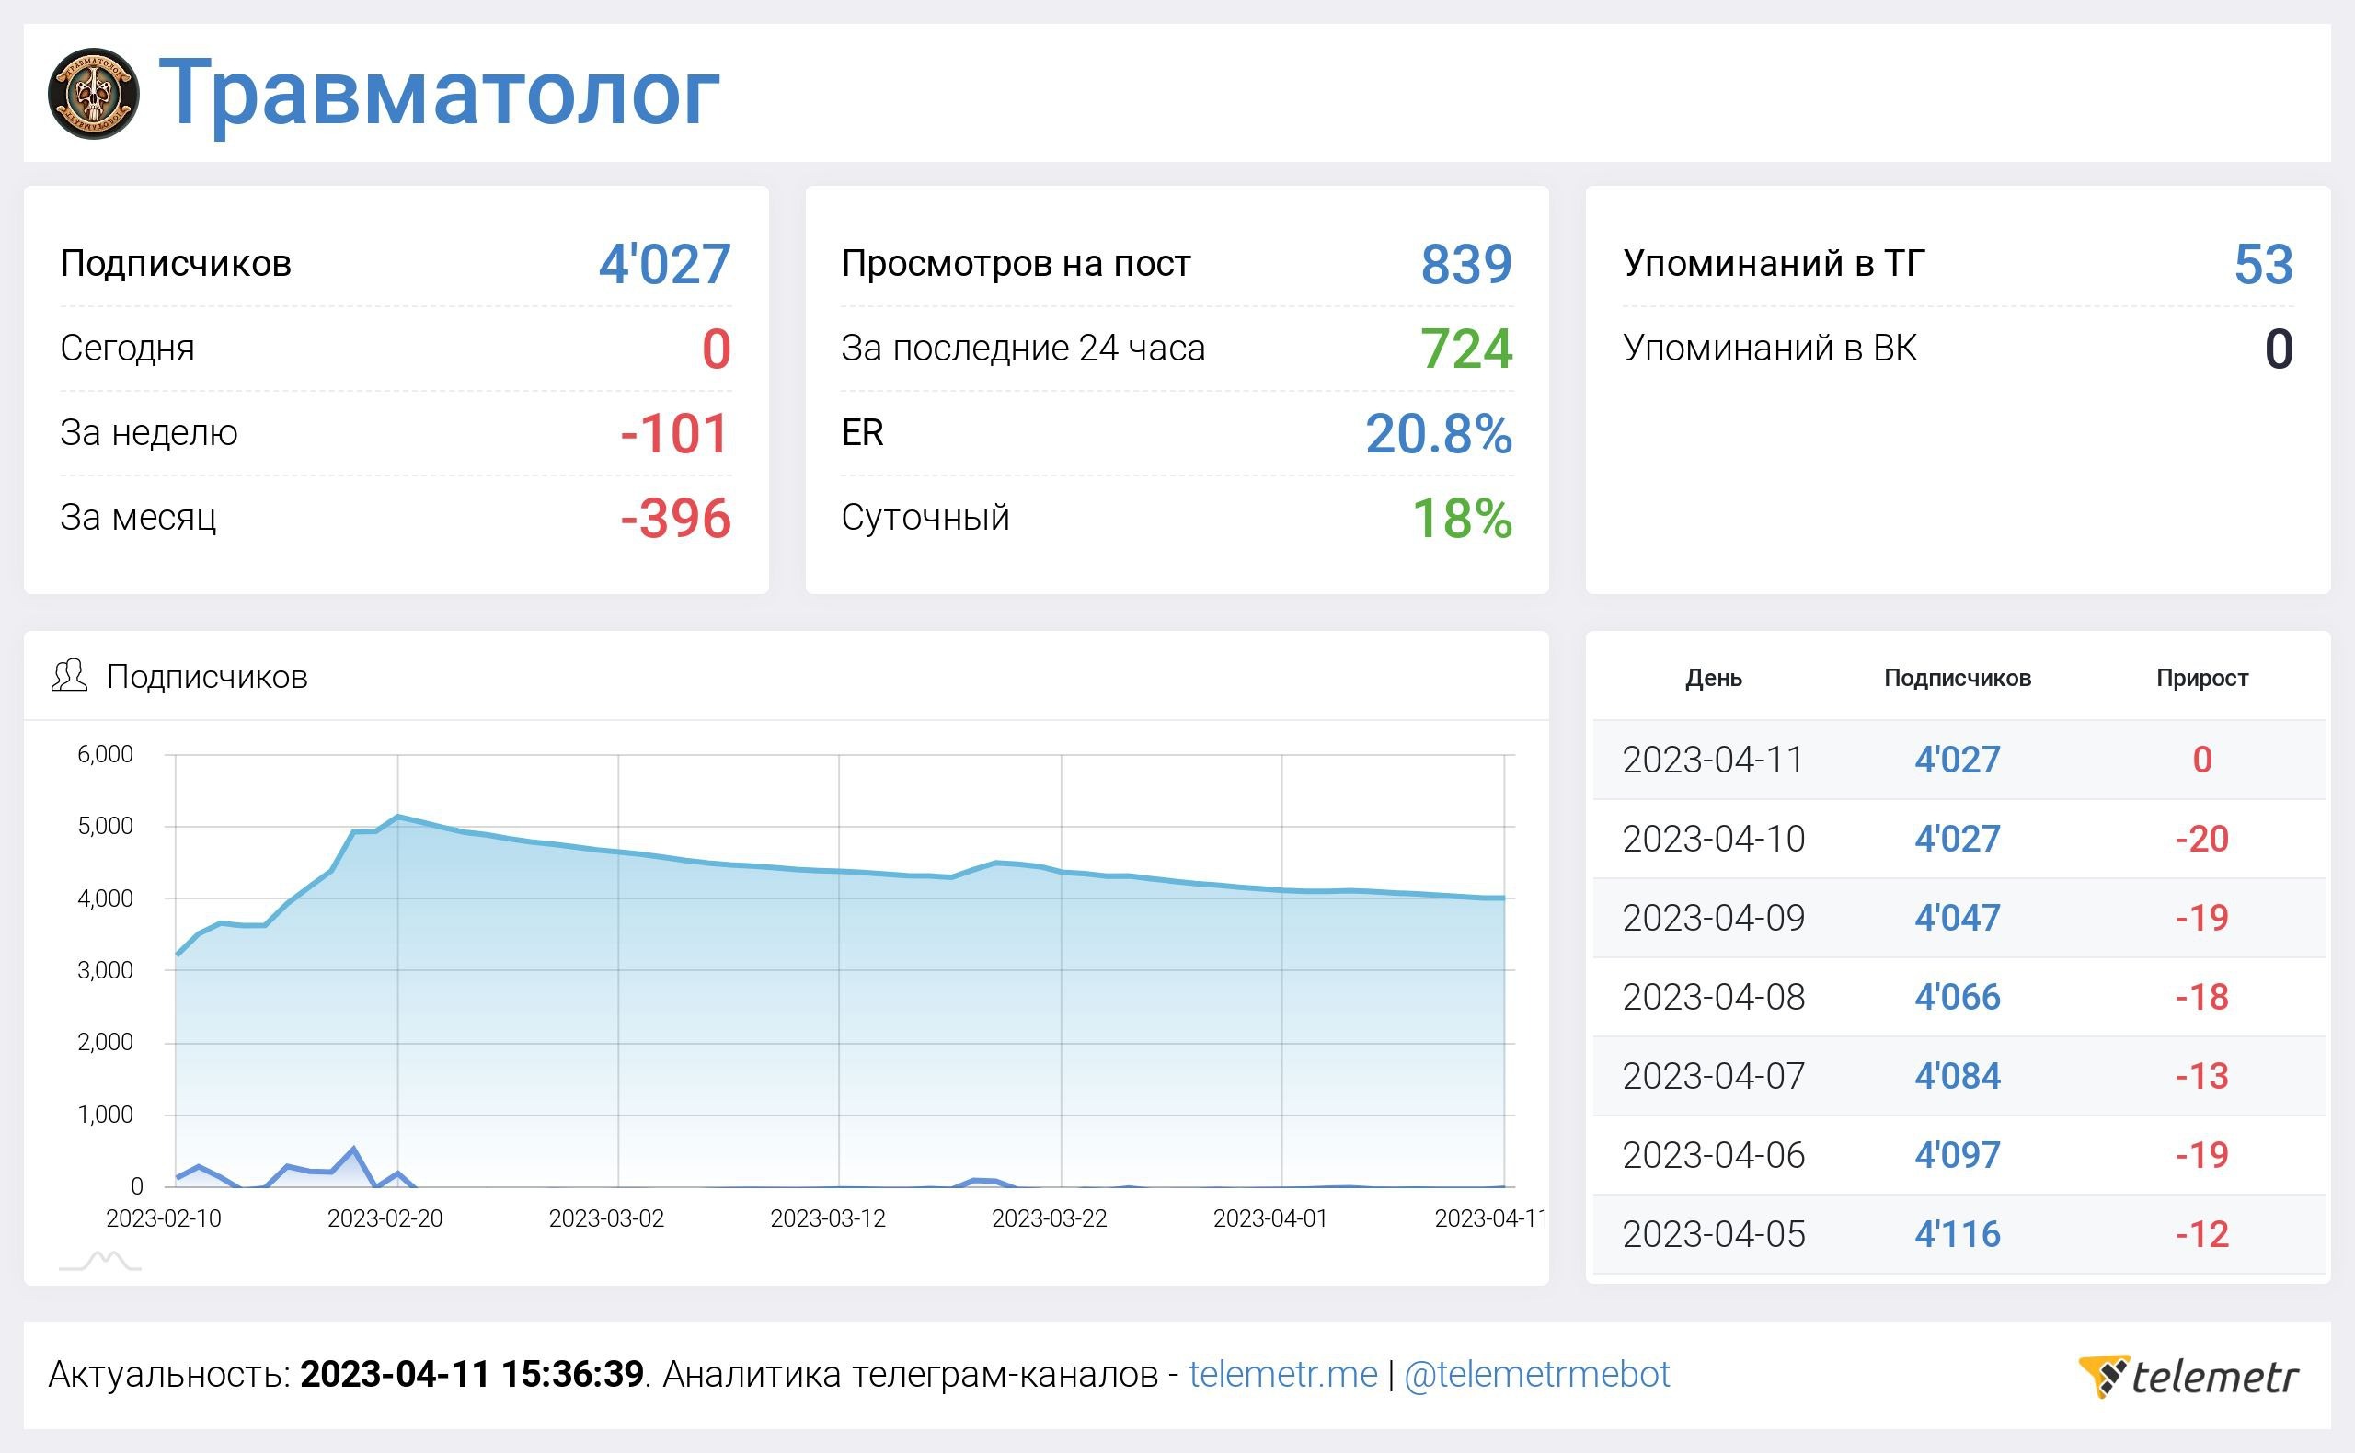Click the Травматолог channel avatar

point(94,93)
